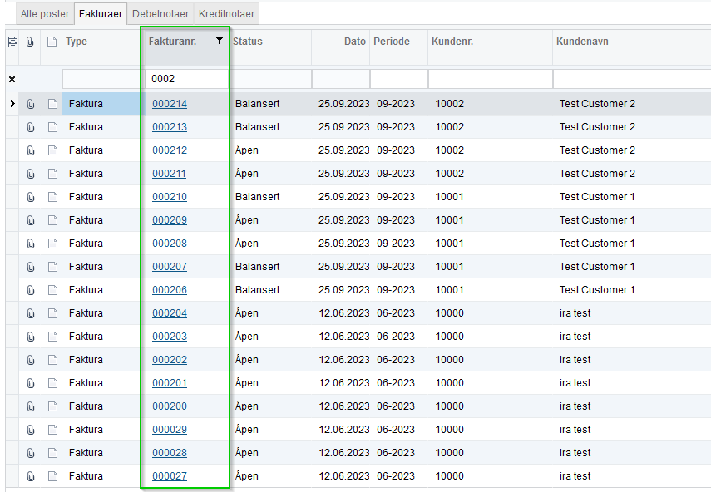Viewport: 711px width, 492px height.
Task: Click the notes document header icon
Action: 52,42
